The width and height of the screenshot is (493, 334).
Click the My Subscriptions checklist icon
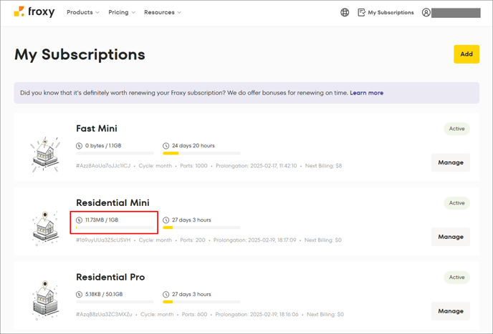coord(362,12)
